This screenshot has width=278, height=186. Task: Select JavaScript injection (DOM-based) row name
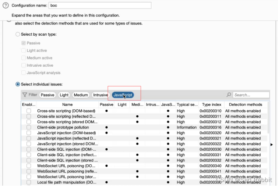(66, 133)
